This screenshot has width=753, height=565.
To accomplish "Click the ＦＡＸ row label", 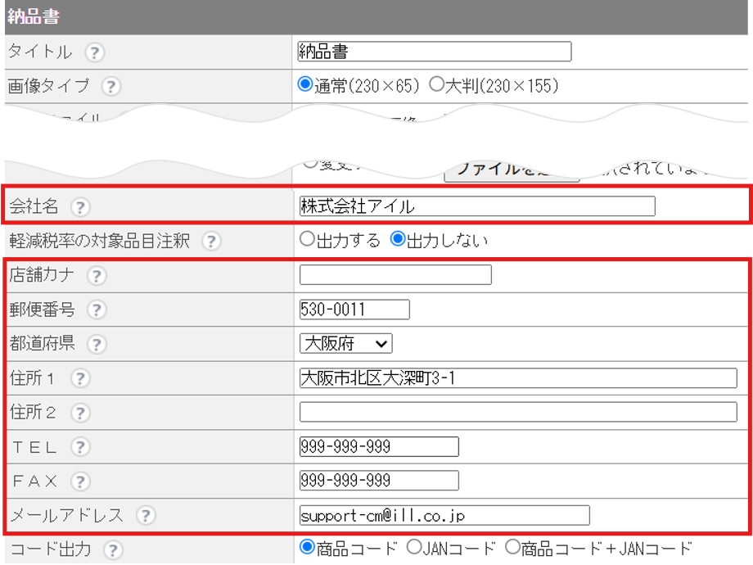I will [x=34, y=481].
